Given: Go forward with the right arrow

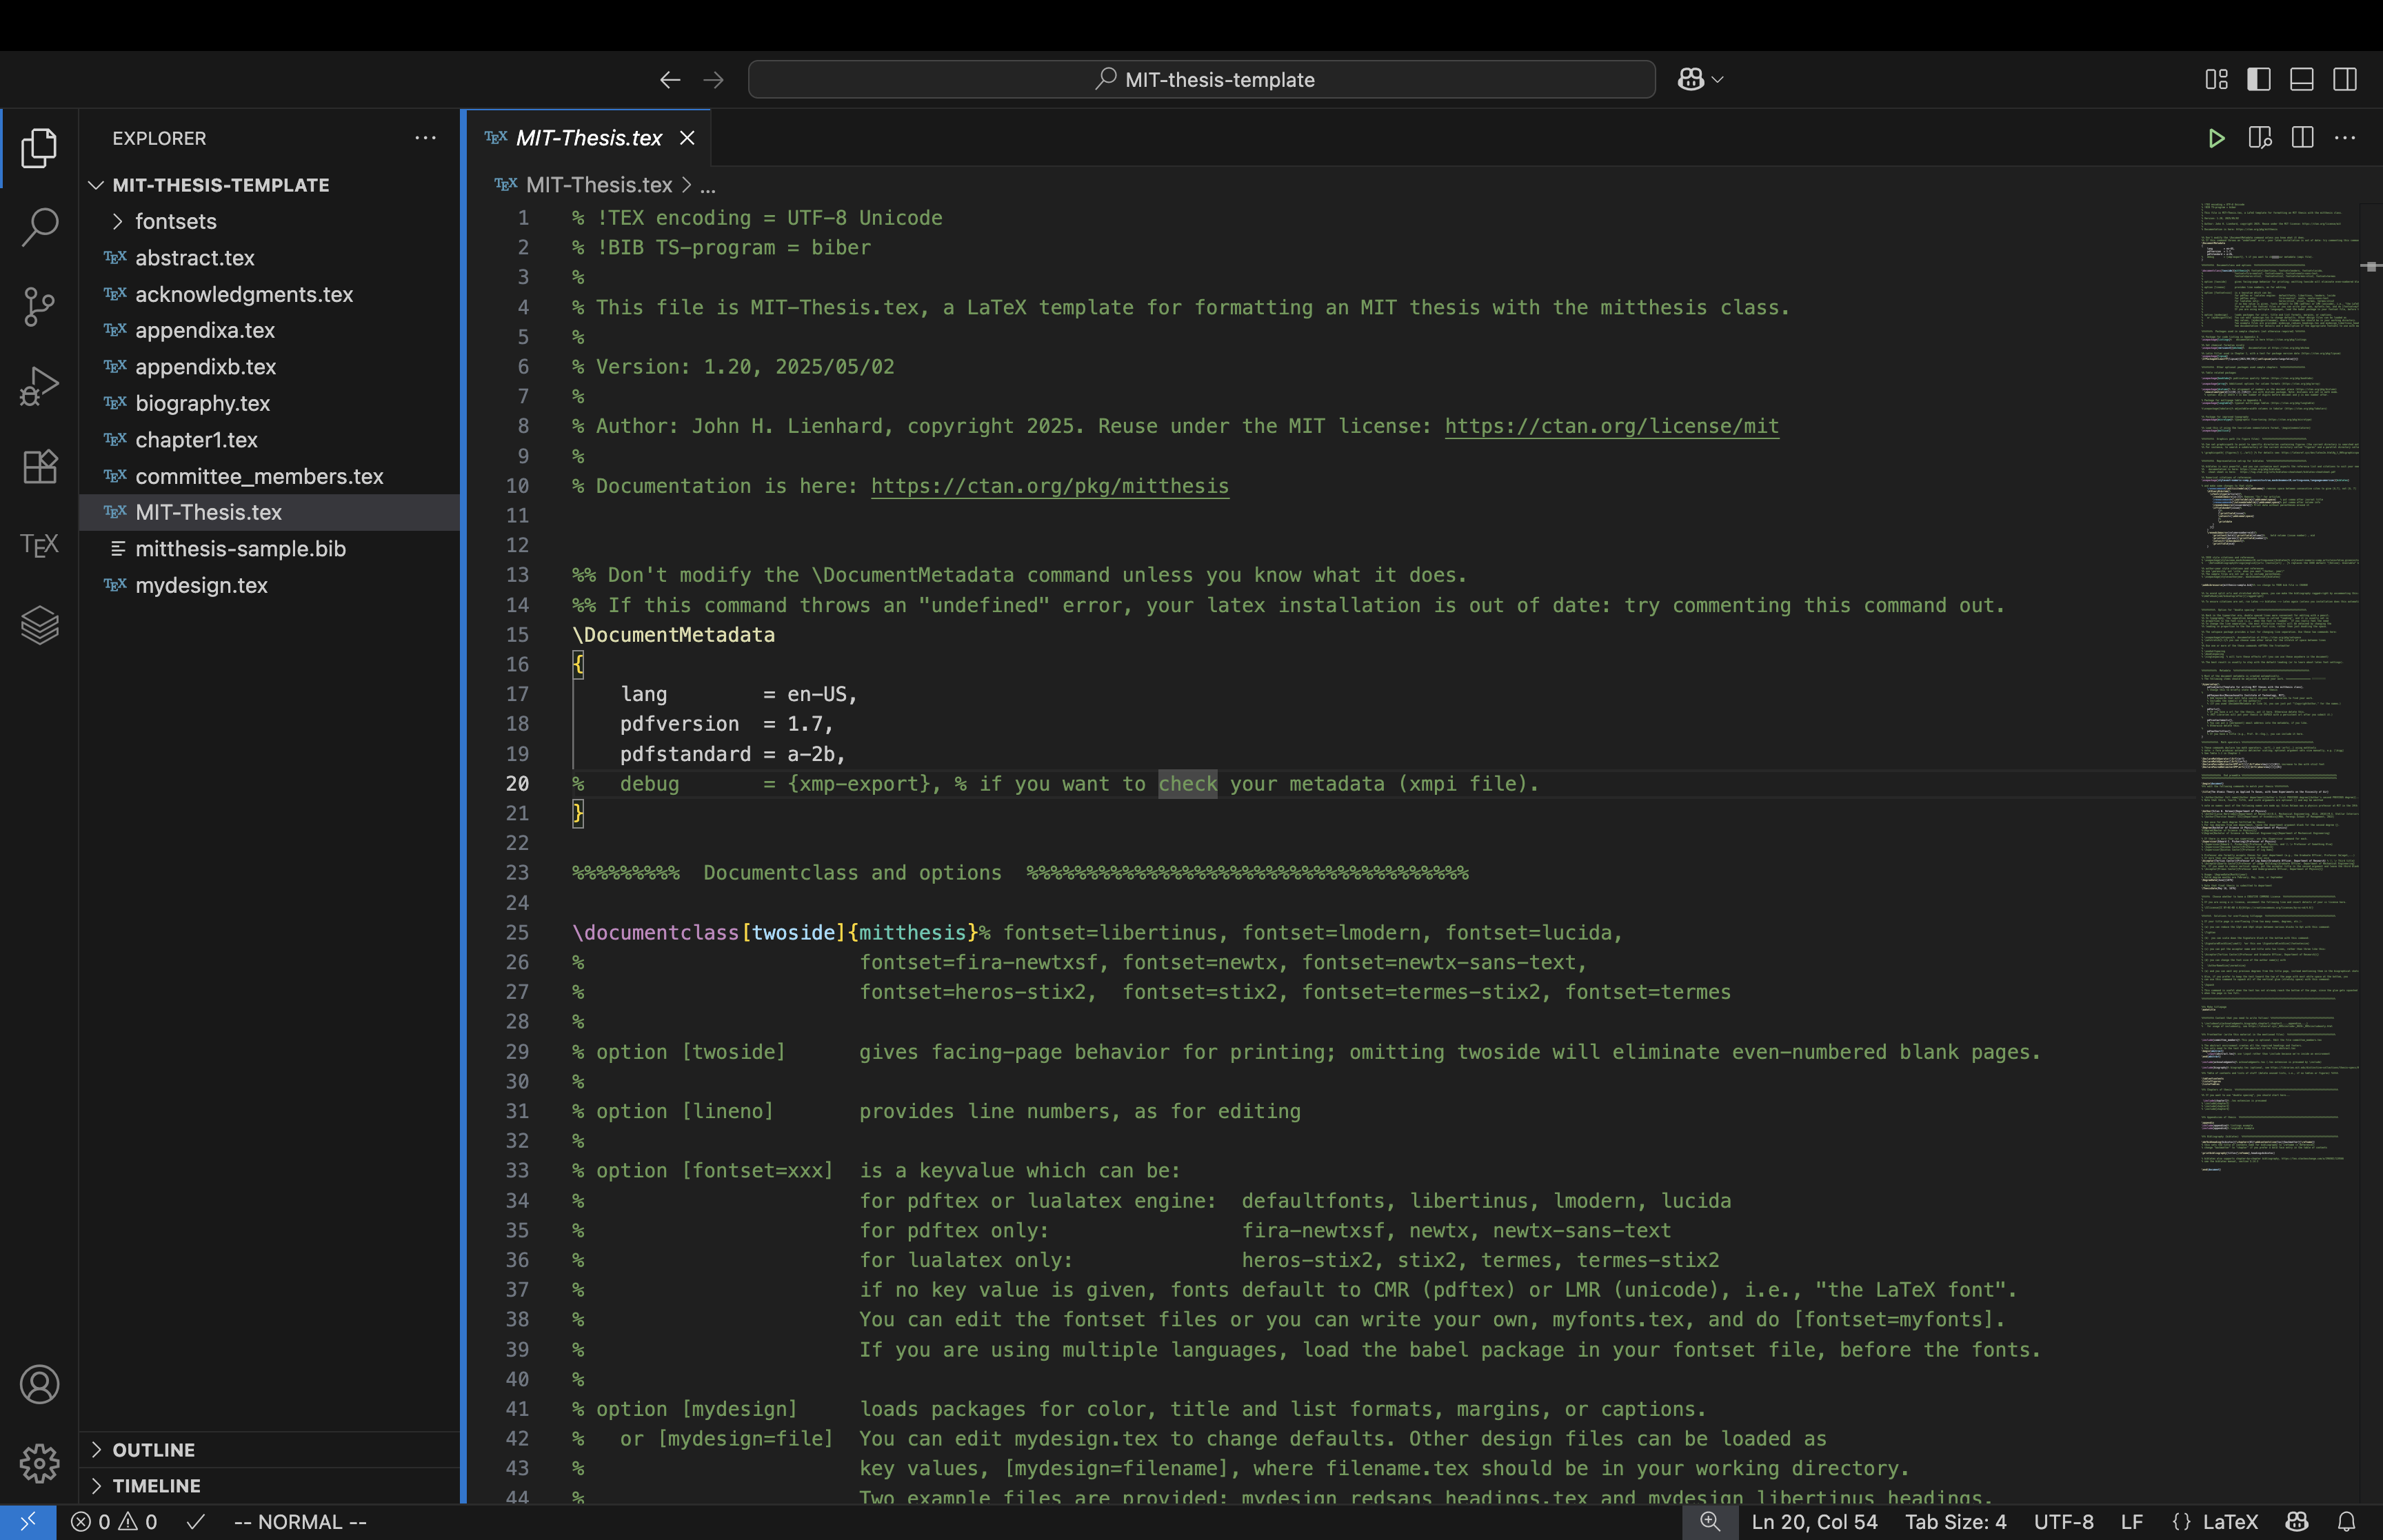Looking at the screenshot, I should 713,79.
